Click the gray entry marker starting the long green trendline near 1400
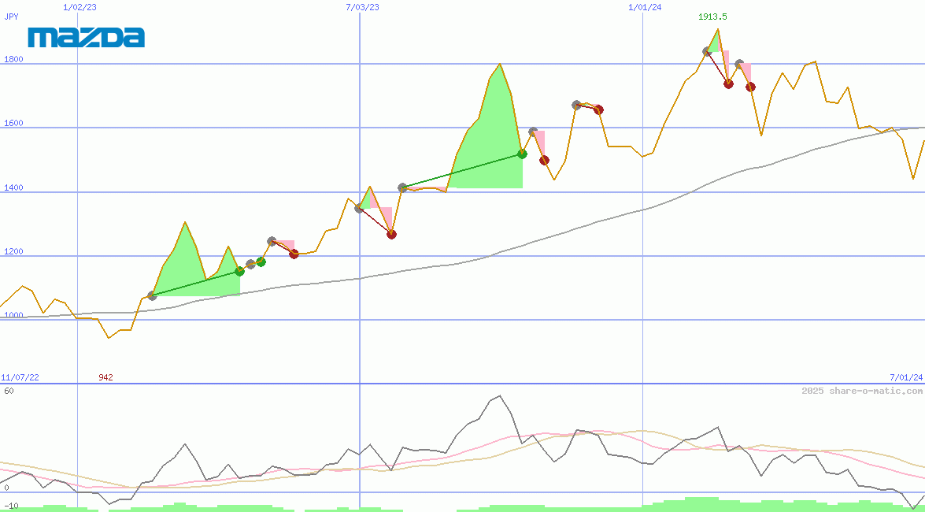The height and width of the screenshot is (512, 925). tap(402, 187)
